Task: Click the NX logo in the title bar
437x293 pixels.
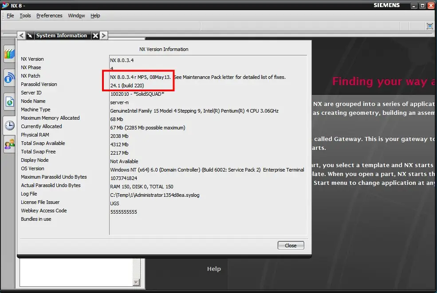Action: click(x=5, y=5)
